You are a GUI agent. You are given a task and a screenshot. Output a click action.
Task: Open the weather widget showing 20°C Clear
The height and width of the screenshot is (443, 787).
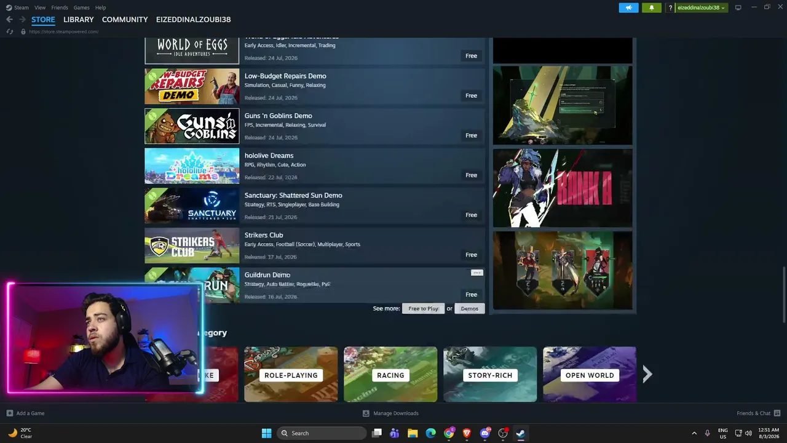(x=20, y=433)
